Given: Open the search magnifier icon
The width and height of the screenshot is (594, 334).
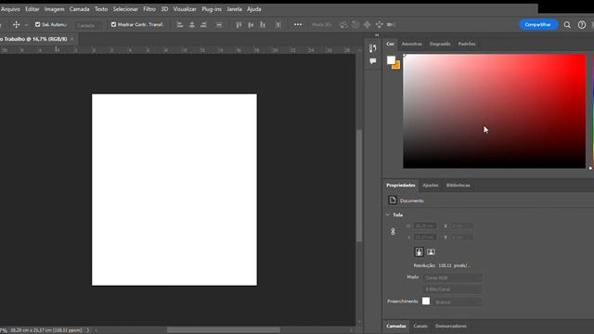Looking at the screenshot, I should coord(567,25).
